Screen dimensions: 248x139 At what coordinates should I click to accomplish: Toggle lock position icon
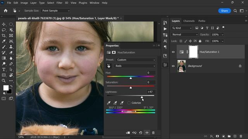[x=190, y=41]
